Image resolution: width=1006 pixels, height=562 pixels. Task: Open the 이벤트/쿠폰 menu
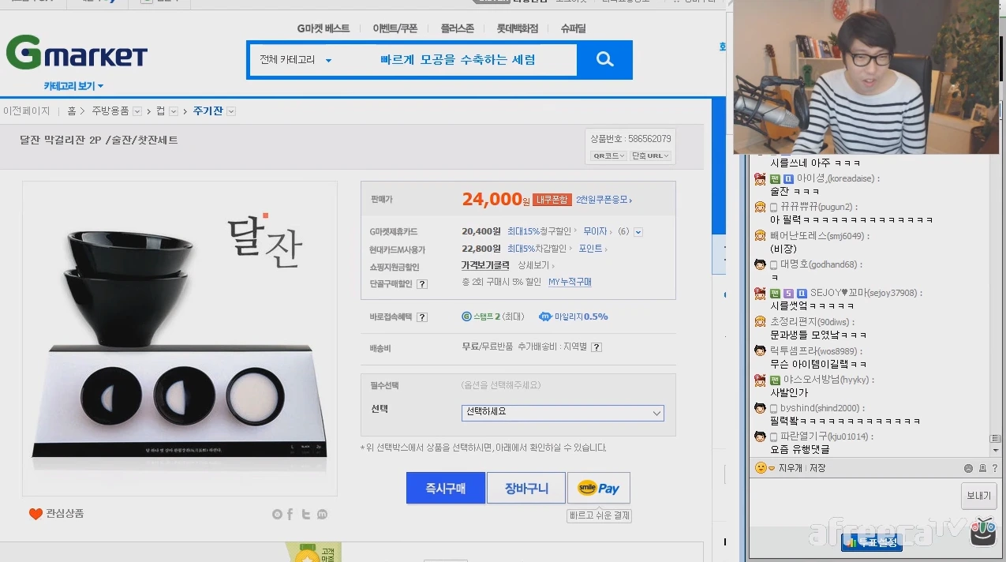pos(395,28)
